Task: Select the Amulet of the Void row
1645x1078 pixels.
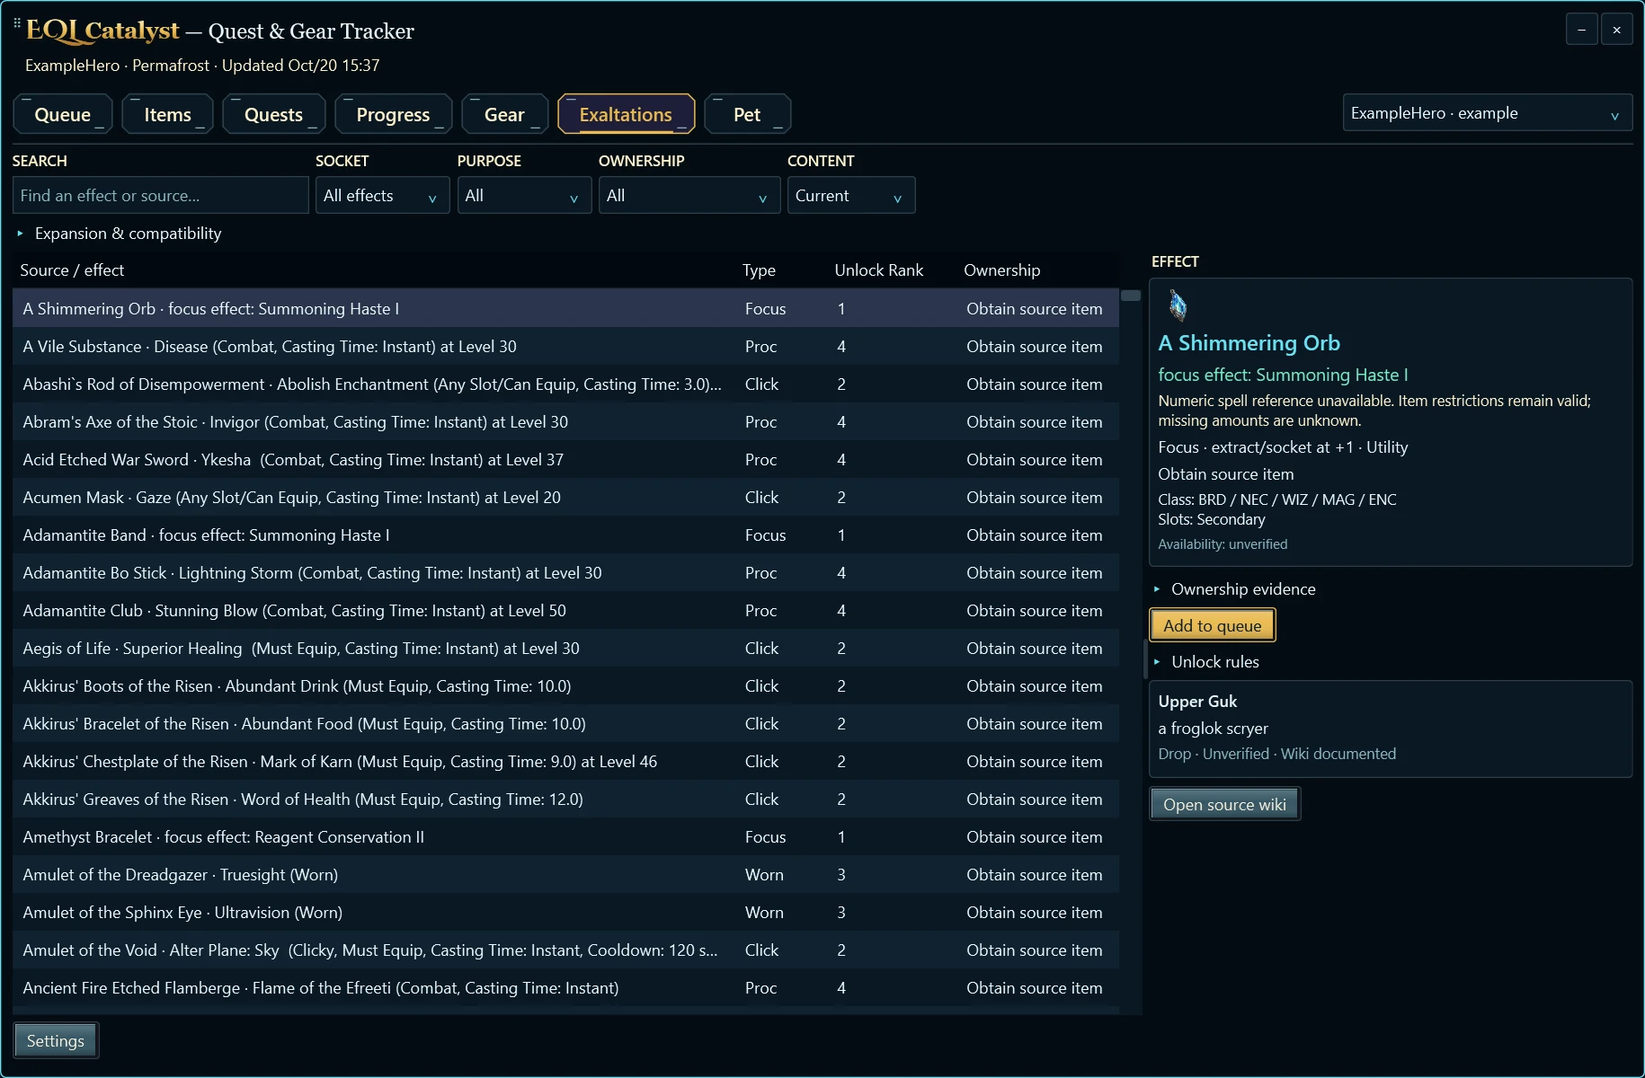Action: tap(565, 950)
